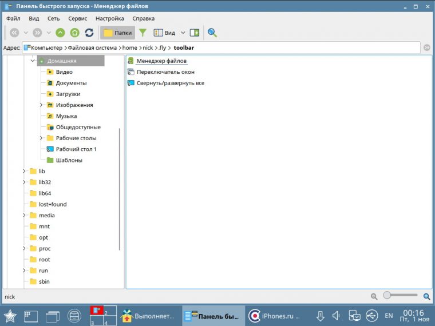Open the Настройка menu
This screenshot has height=326, width=435.
109,18
